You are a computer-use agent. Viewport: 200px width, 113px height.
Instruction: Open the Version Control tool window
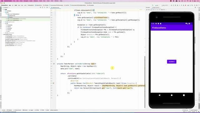click(x=17, y=110)
